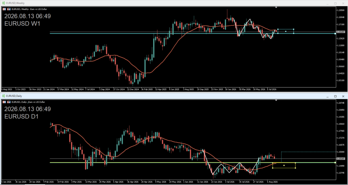The width and height of the screenshot is (348, 185).
Task: Click the EURUSD,Weekly title bar text
Action: tap(15, 3)
